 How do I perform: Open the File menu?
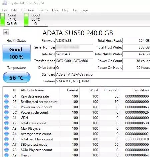tap(5, 10)
